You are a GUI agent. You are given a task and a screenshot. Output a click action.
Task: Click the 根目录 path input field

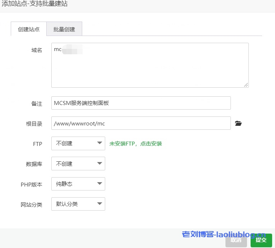[141, 123]
